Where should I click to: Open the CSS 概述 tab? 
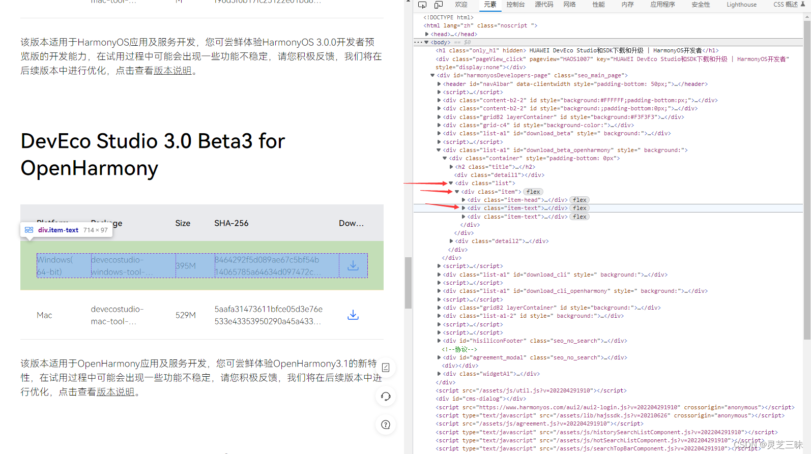pos(786,5)
